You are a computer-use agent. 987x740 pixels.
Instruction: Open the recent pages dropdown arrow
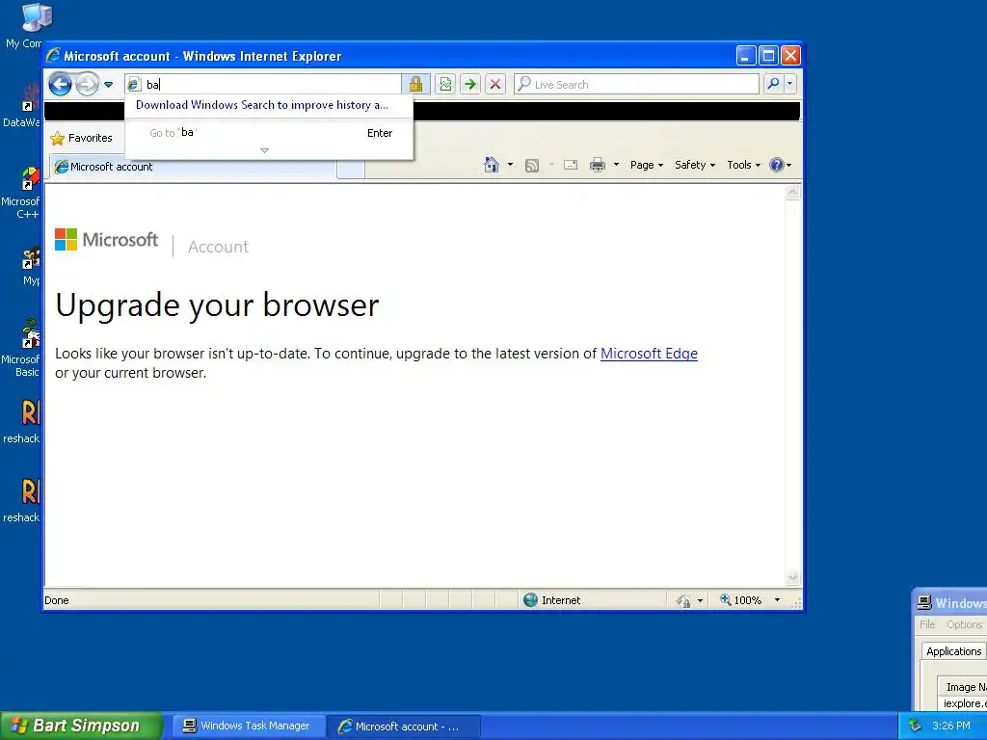[108, 85]
